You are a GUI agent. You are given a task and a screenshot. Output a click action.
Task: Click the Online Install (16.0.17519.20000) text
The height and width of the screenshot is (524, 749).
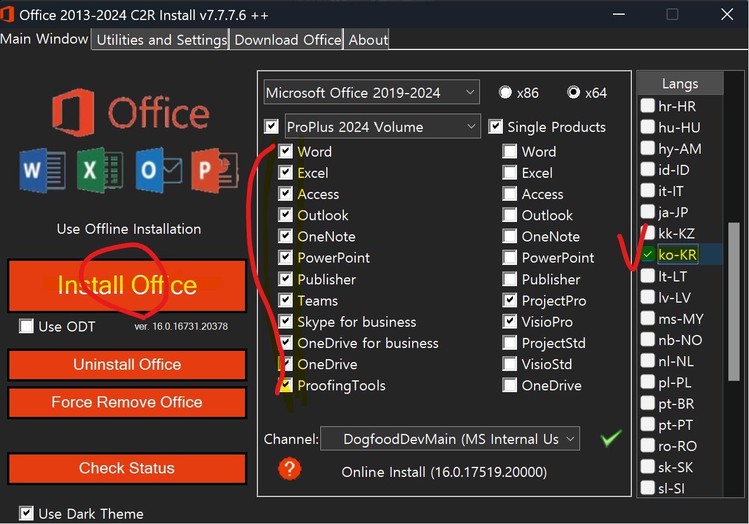444,472
